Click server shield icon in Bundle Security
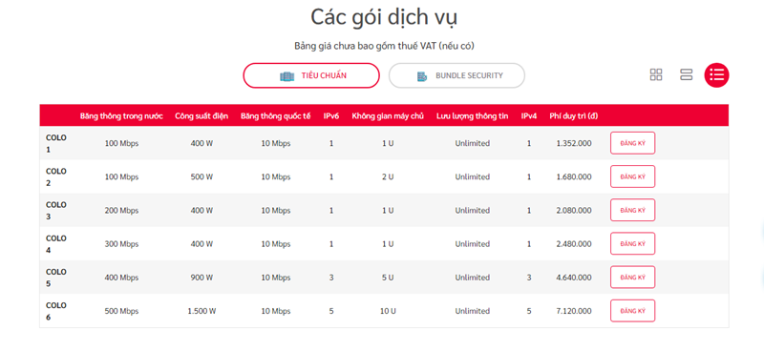 coord(422,76)
